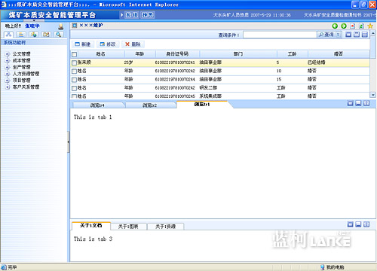Switch to the 关于1图表 tab

[128, 227]
